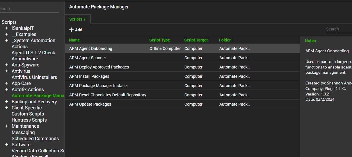Click the Scripts root node
Screen dimensions: 352x157
[x=9, y=22]
